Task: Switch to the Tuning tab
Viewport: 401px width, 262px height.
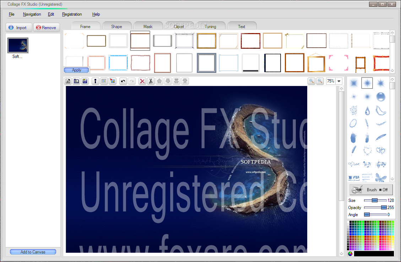Action: 211,26
